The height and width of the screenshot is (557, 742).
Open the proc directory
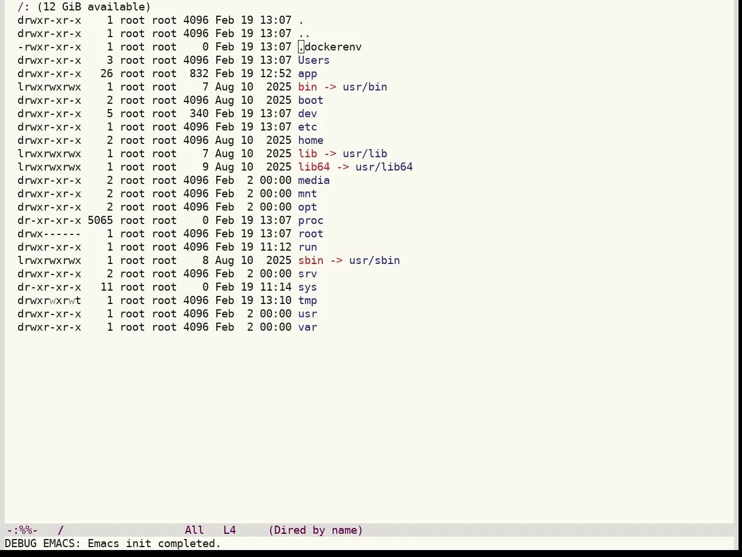pyautogui.click(x=311, y=220)
